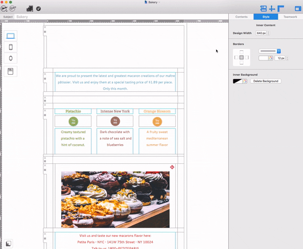
Task: Toggle the bottom border selector
Action: (241, 63)
